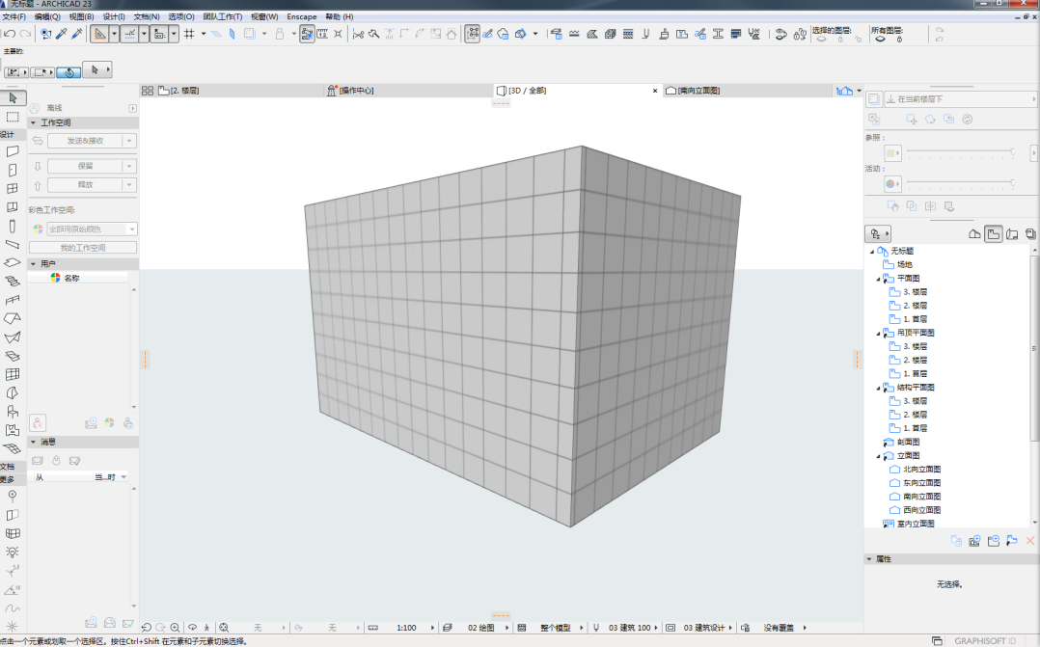1040x647 pixels.
Task: Open the 文件(F) menu
Action: [x=14, y=16]
